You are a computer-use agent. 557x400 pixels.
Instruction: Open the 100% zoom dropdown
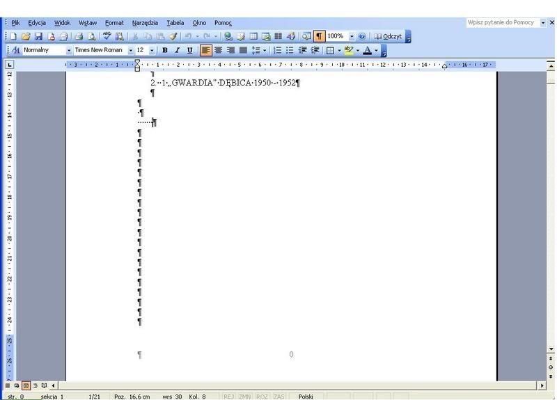click(352, 36)
